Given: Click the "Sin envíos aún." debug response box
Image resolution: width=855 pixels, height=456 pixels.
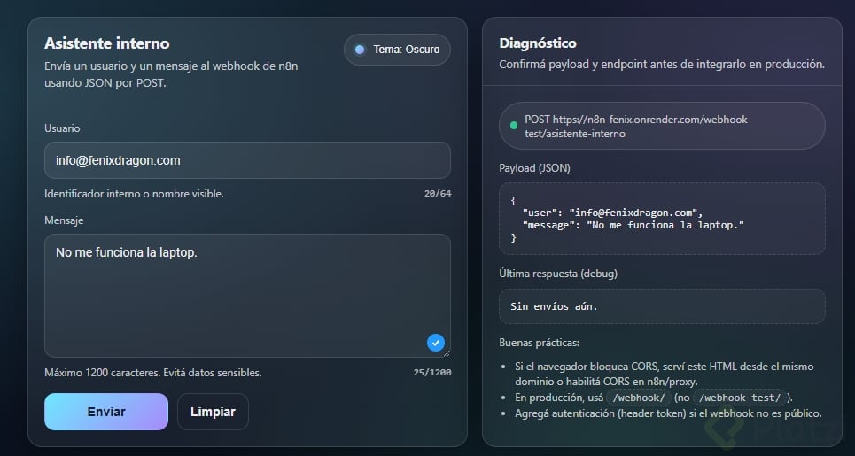Looking at the screenshot, I should click(662, 306).
